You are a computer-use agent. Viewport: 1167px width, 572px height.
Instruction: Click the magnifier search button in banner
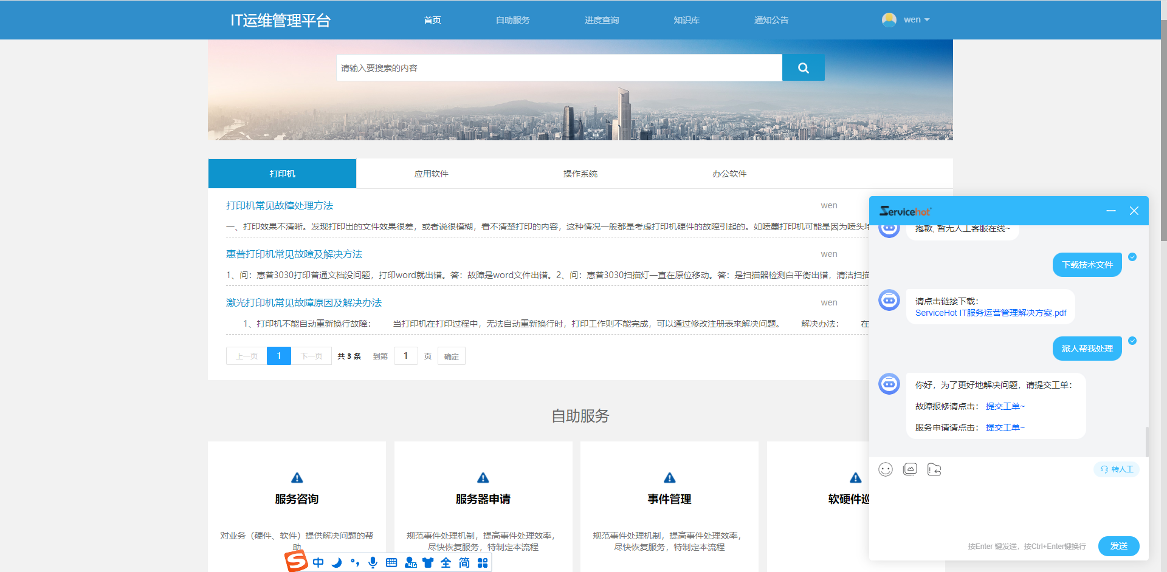click(803, 68)
